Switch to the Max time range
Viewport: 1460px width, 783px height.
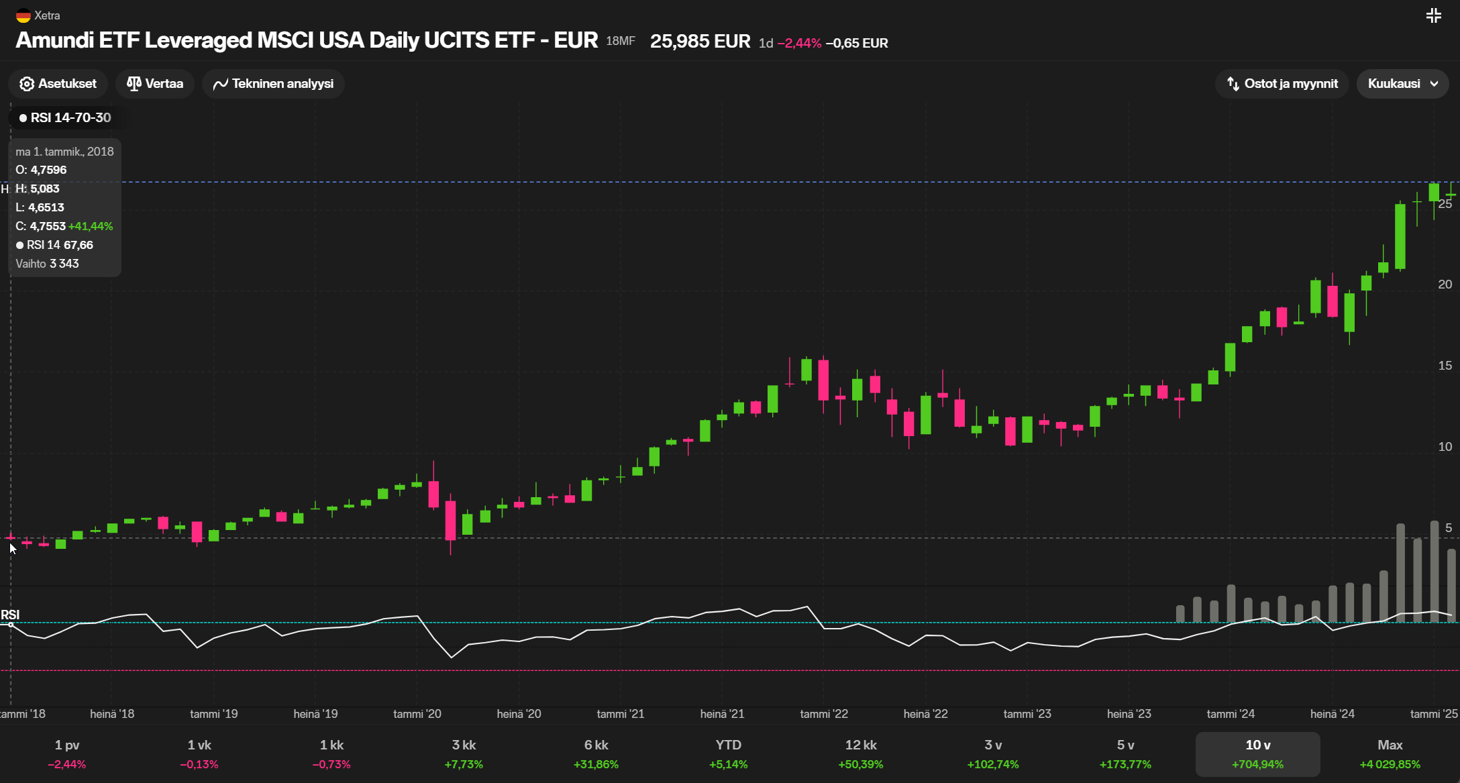1390,753
